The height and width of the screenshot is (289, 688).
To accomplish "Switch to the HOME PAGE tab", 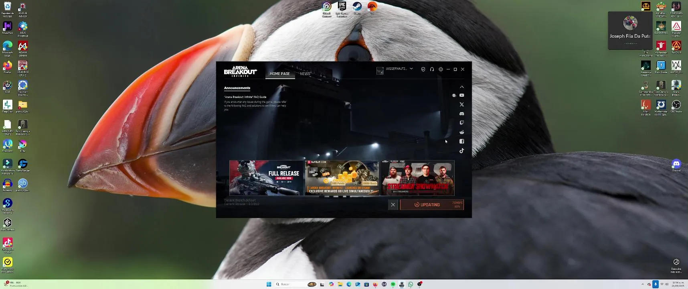I will coord(280,74).
